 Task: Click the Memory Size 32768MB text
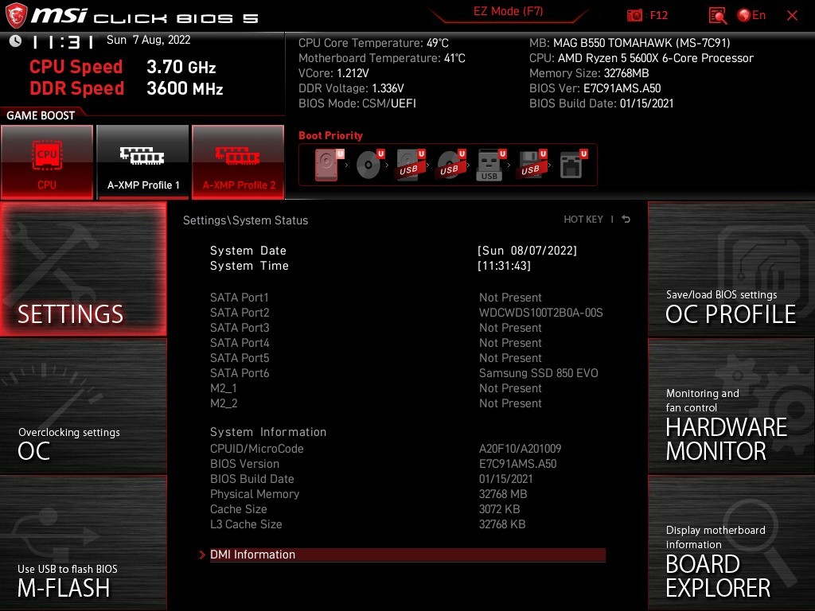click(589, 73)
